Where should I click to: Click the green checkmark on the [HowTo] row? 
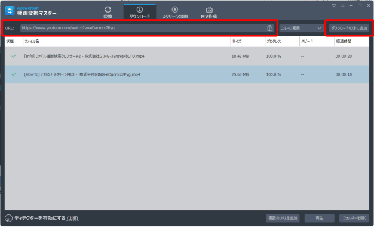pos(14,74)
